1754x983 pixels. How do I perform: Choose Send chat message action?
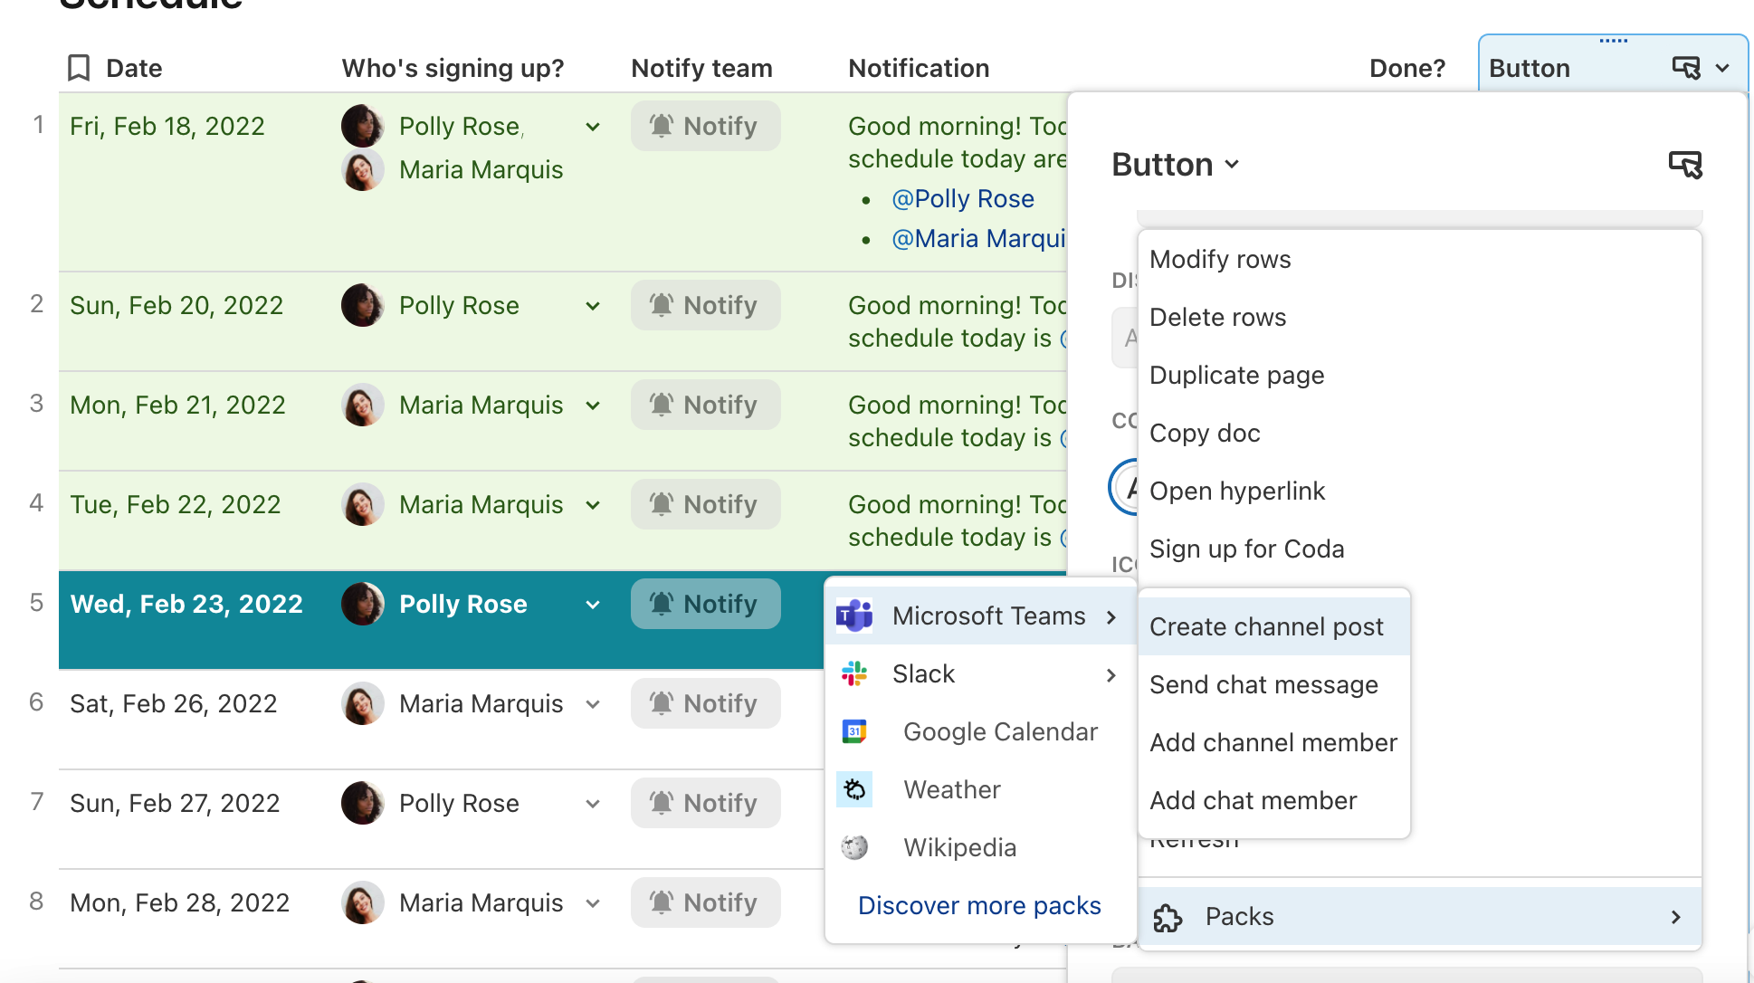[x=1263, y=684]
